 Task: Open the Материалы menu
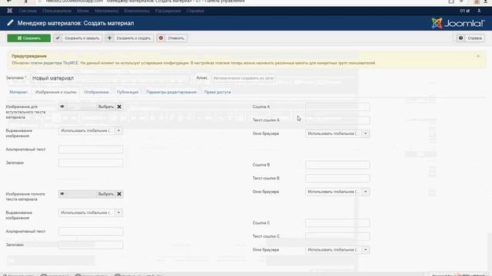pyautogui.click(x=106, y=11)
